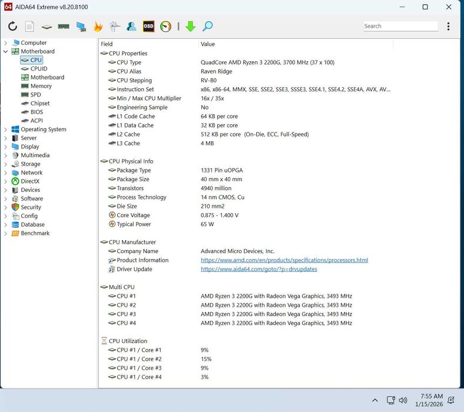Select SPD in the sidebar tree

click(x=31, y=95)
